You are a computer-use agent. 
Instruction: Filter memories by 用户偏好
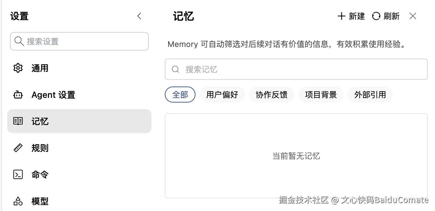point(222,95)
